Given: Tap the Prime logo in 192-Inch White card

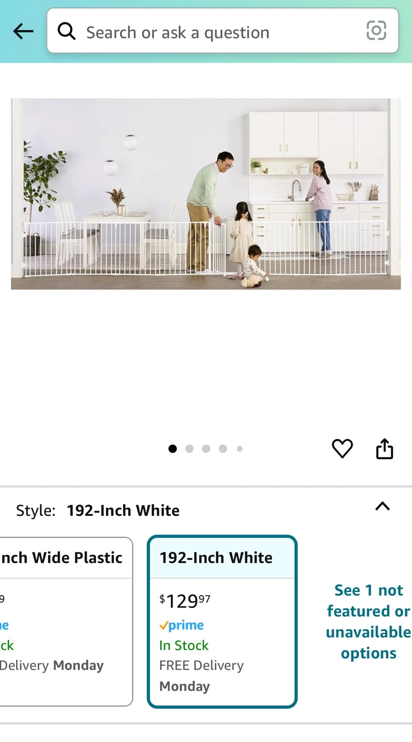Looking at the screenshot, I should [181, 625].
